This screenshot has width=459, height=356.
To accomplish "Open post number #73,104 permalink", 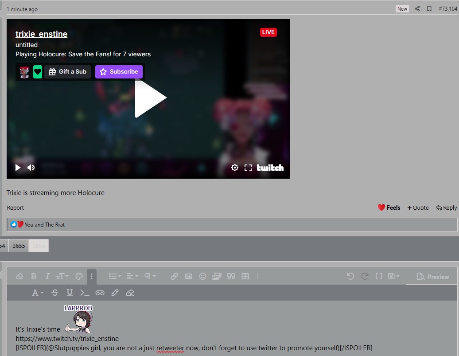I will pyautogui.click(x=448, y=9).
